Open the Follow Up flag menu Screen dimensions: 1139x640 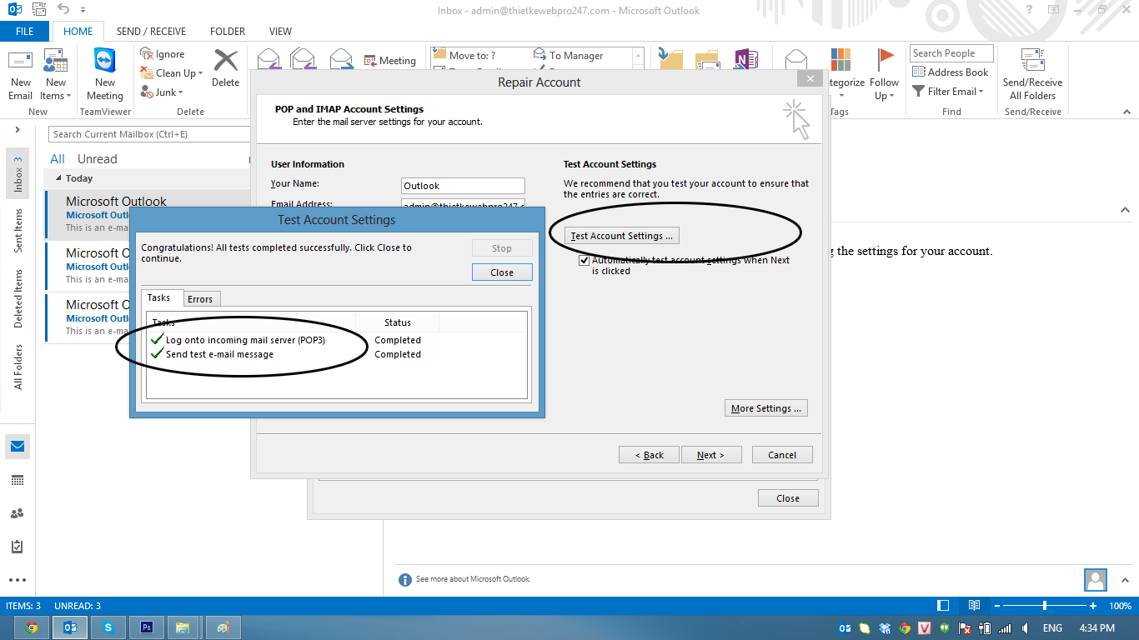pos(884,76)
